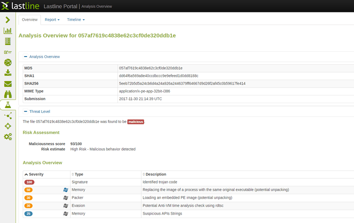This screenshot has width=354, height=223.
Task: Open the bar chart dashboard icon
Action: click(8, 31)
